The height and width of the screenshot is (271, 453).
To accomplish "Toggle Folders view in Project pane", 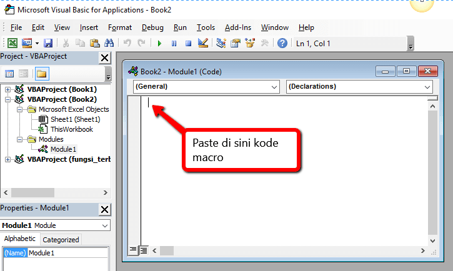I will tap(42, 74).
